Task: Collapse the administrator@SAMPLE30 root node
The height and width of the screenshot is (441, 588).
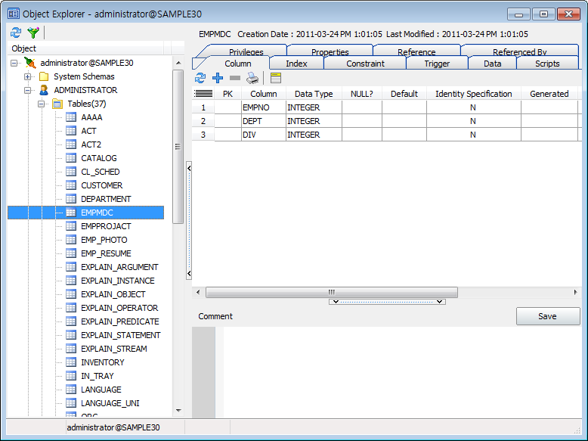Action: pos(14,63)
